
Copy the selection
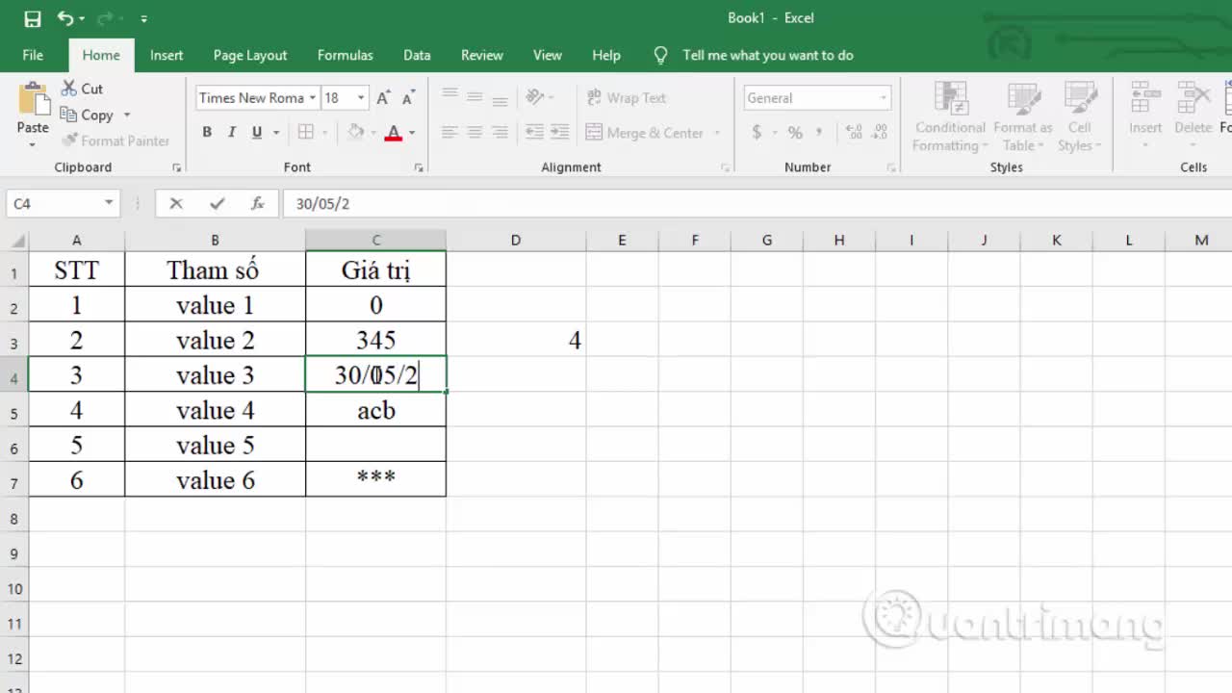coord(88,115)
